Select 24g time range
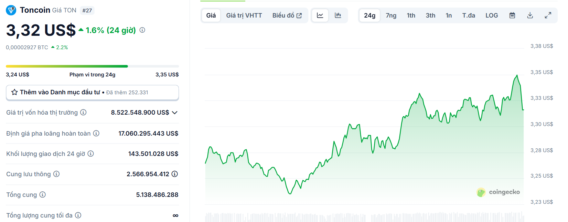 [370, 15]
